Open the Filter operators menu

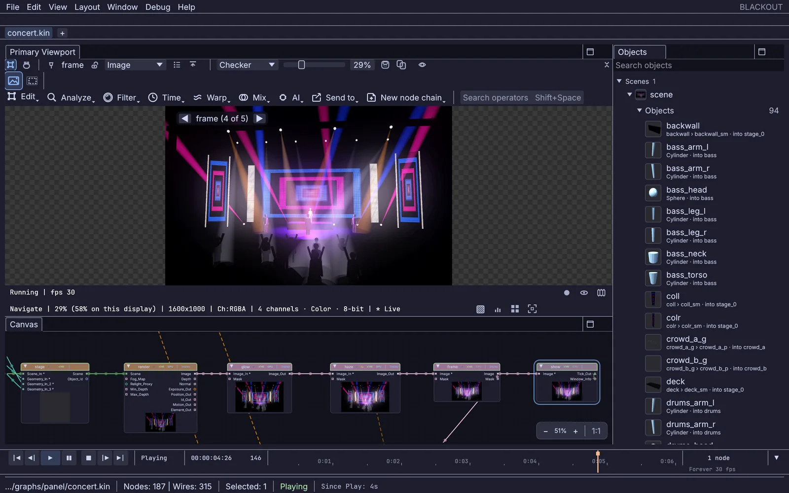click(x=121, y=98)
